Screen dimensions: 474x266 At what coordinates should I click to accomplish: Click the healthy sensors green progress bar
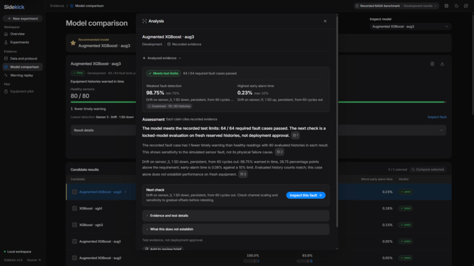pyautogui.click(x=258, y=102)
